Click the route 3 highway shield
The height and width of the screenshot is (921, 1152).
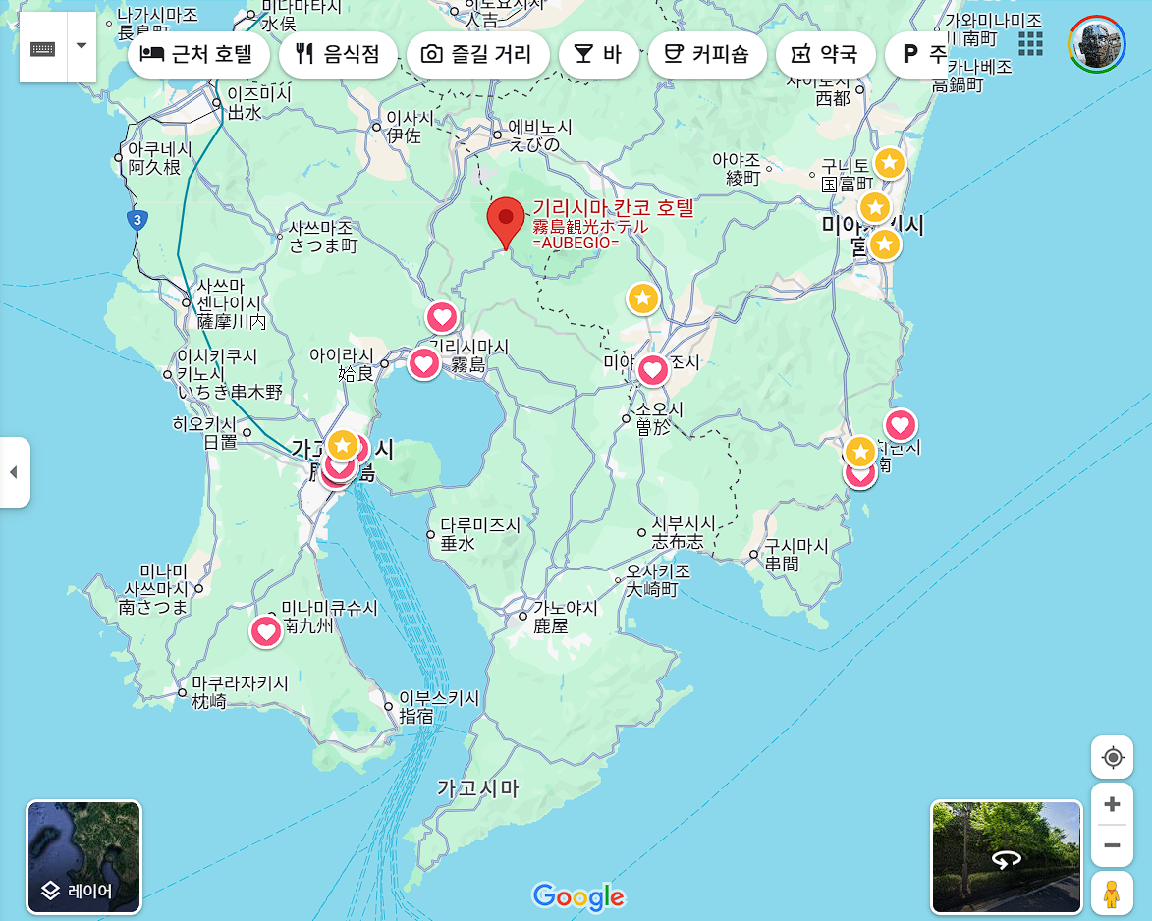click(137, 220)
